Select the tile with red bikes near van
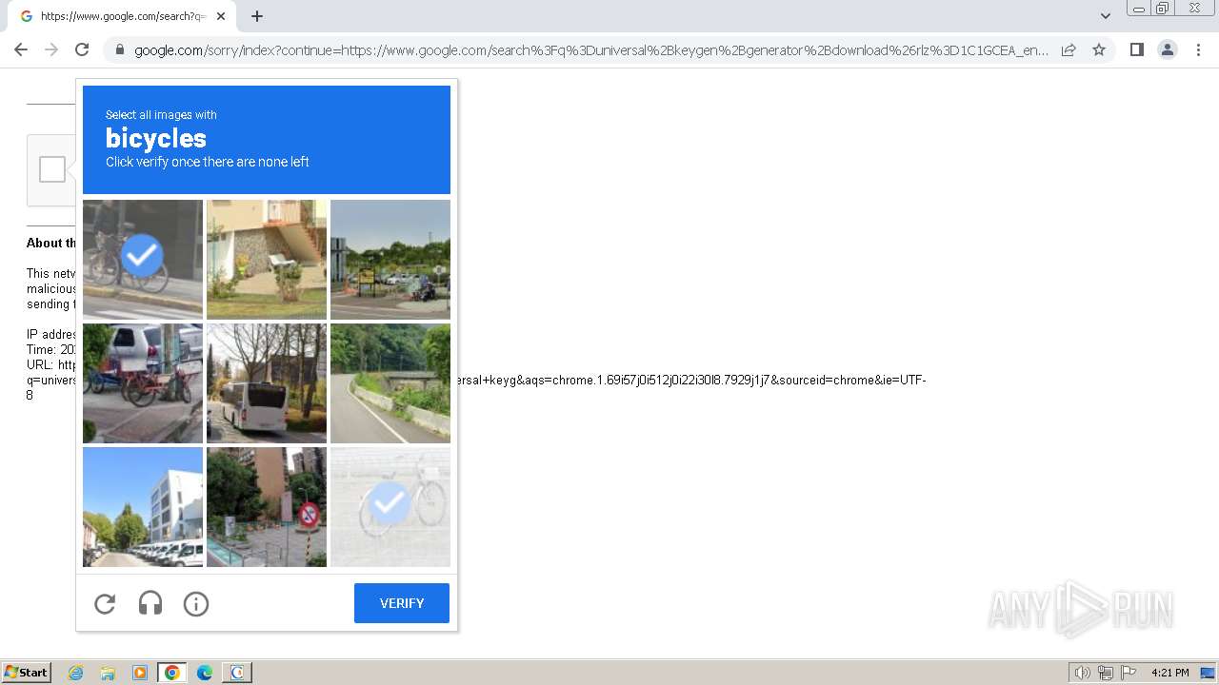Image resolution: width=1219 pixels, height=685 pixels. 143,383
